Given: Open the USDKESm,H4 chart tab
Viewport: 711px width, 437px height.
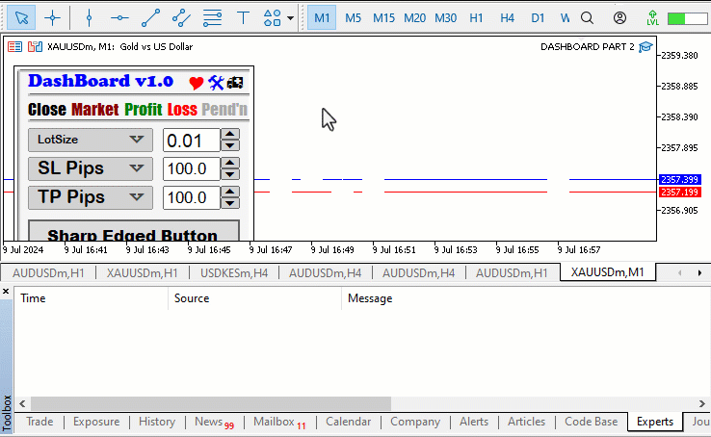Looking at the screenshot, I should (234, 273).
